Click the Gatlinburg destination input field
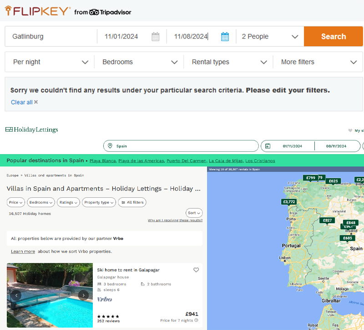The image size is (364, 330). (51, 37)
